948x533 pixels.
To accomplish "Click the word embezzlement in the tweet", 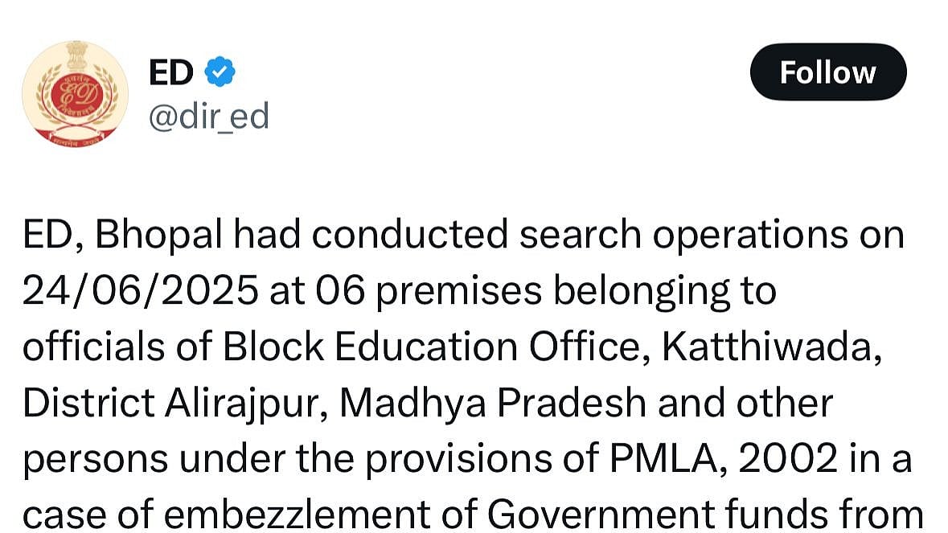I will tap(297, 515).
